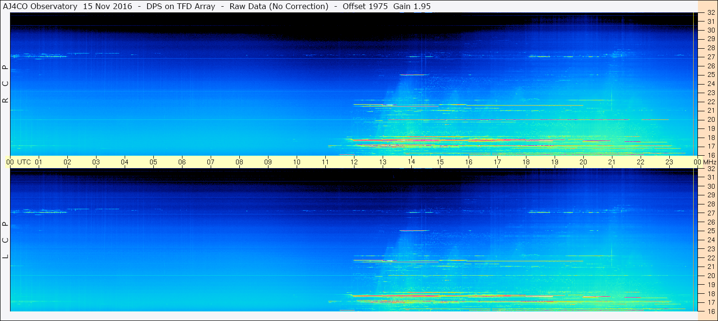The width and height of the screenshot is (718, 321).
Task: Click the 24 MHz tick in RCP panel
Action: click(711, 84)
